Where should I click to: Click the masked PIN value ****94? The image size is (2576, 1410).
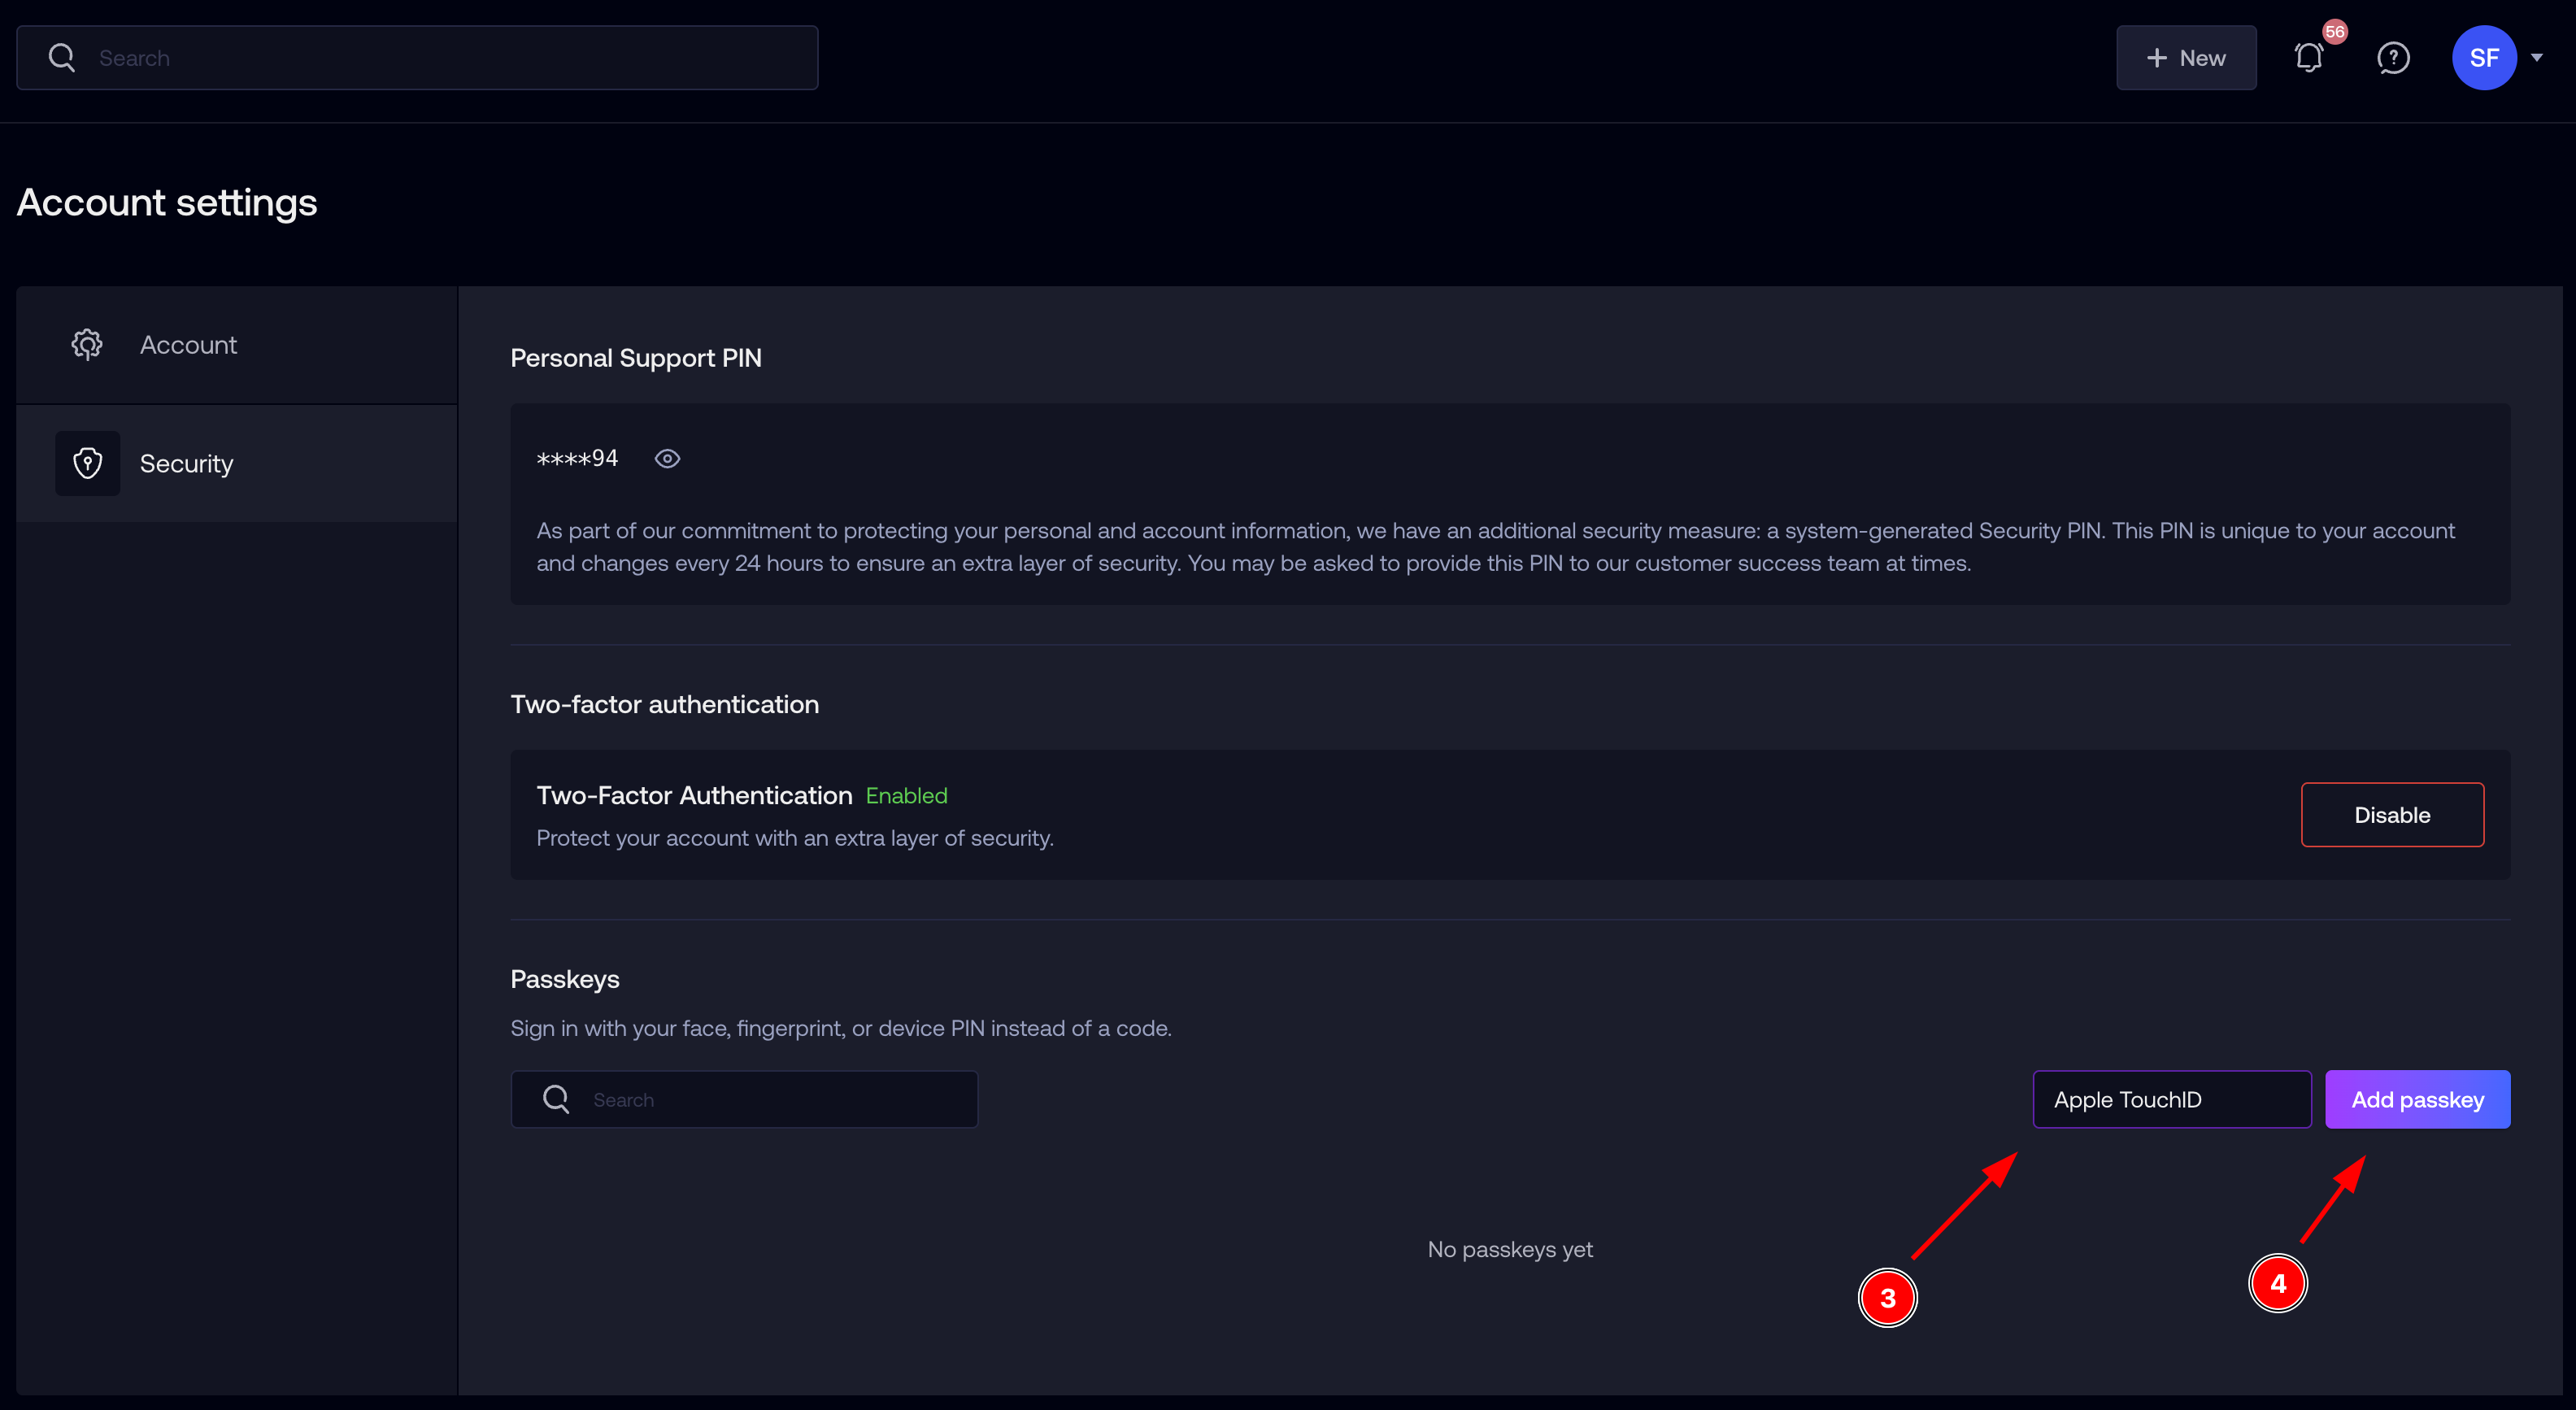[x=577, y=458]
